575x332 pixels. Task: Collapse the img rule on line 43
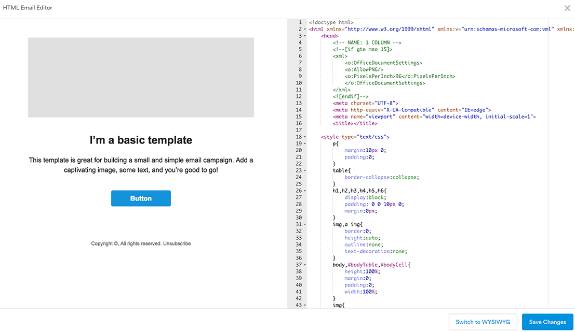point(305,306)
